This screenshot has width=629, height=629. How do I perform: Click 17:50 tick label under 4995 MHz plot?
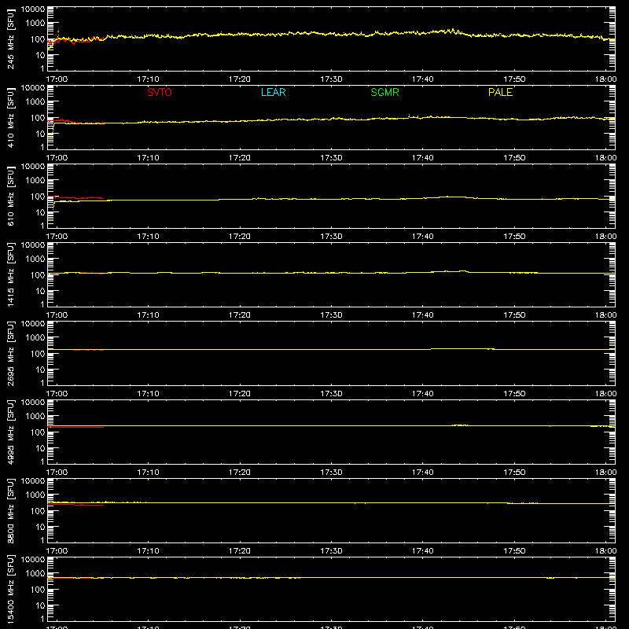point(514,473)
